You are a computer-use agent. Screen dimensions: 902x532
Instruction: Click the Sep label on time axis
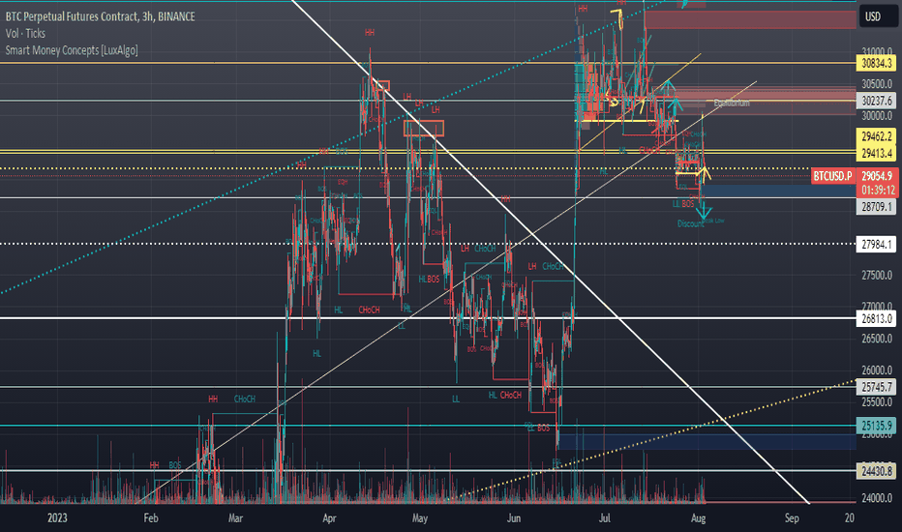[x=792, y=518]
